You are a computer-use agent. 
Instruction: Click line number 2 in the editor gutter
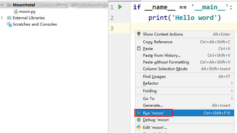pyautogui.click(x=112, y=18)
